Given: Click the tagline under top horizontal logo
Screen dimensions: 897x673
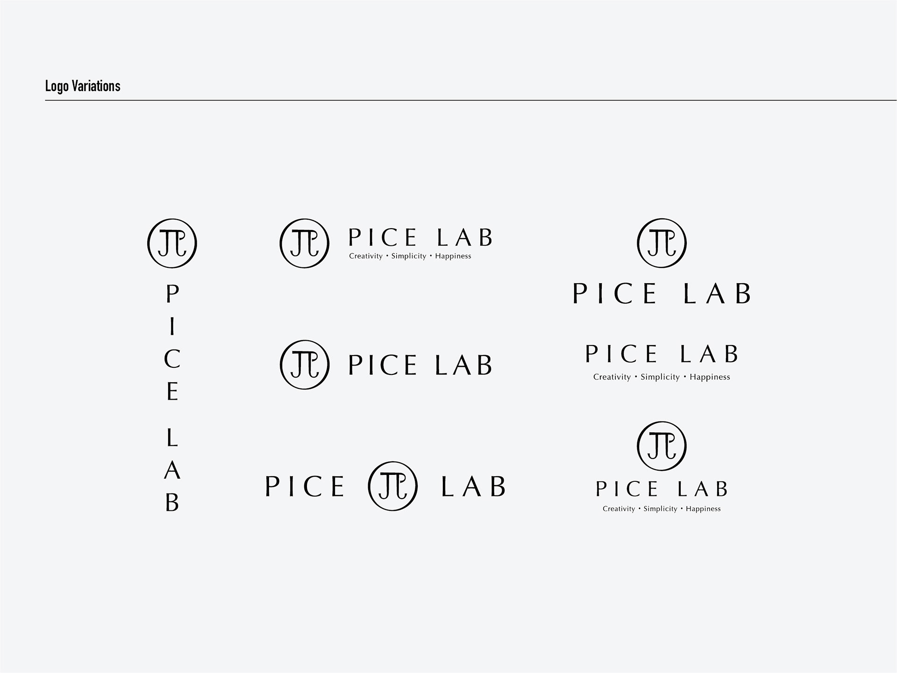Looking at the screenshot, I should coord(410,256).
